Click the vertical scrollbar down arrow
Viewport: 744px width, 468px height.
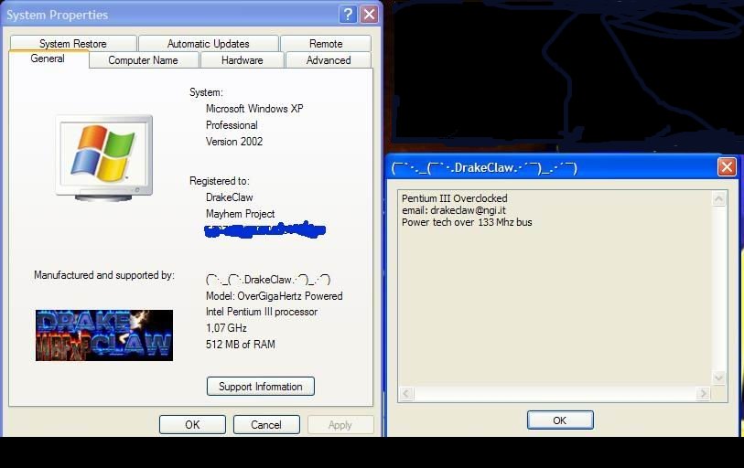click(x=718, y=378)
